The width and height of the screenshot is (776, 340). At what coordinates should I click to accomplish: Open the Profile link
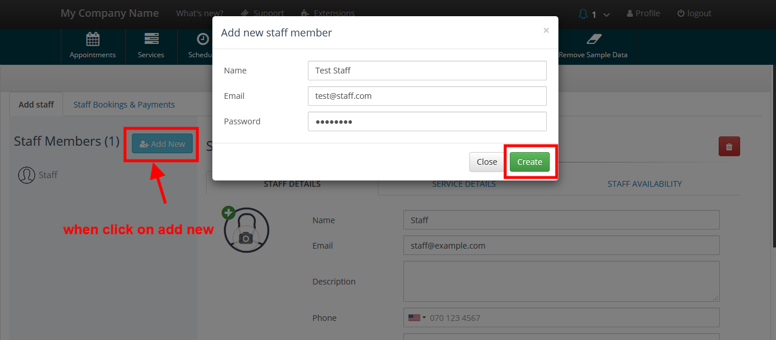click(643, 13)
